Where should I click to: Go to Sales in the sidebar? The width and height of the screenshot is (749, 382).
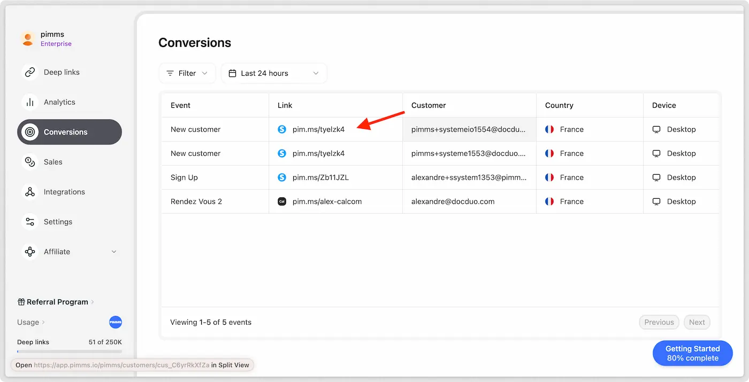(x=53, y=162)
